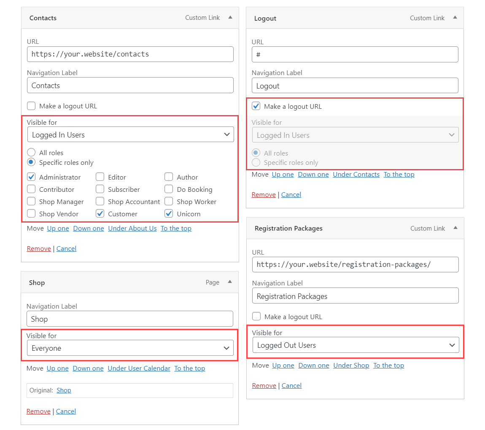The image size is (485, 430).
Task: Click Under Shop link in Registration Packages
Action: pyautogui.click(x=351, y=365)
